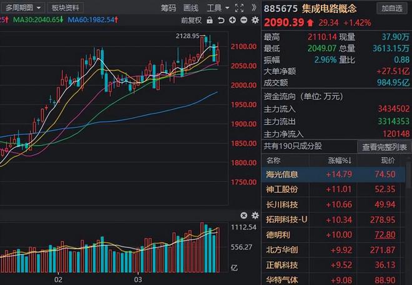This screenshot has height=285, width=412.
Task: Click the MA30:2040.65 indicator label
Action: pyautogui.click(x=38, y=20)
